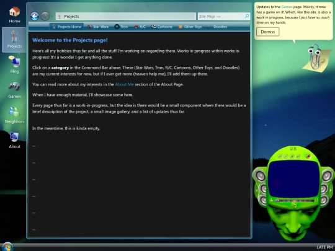
Task: Click the search magnifier icon
Action: (247, 16)
